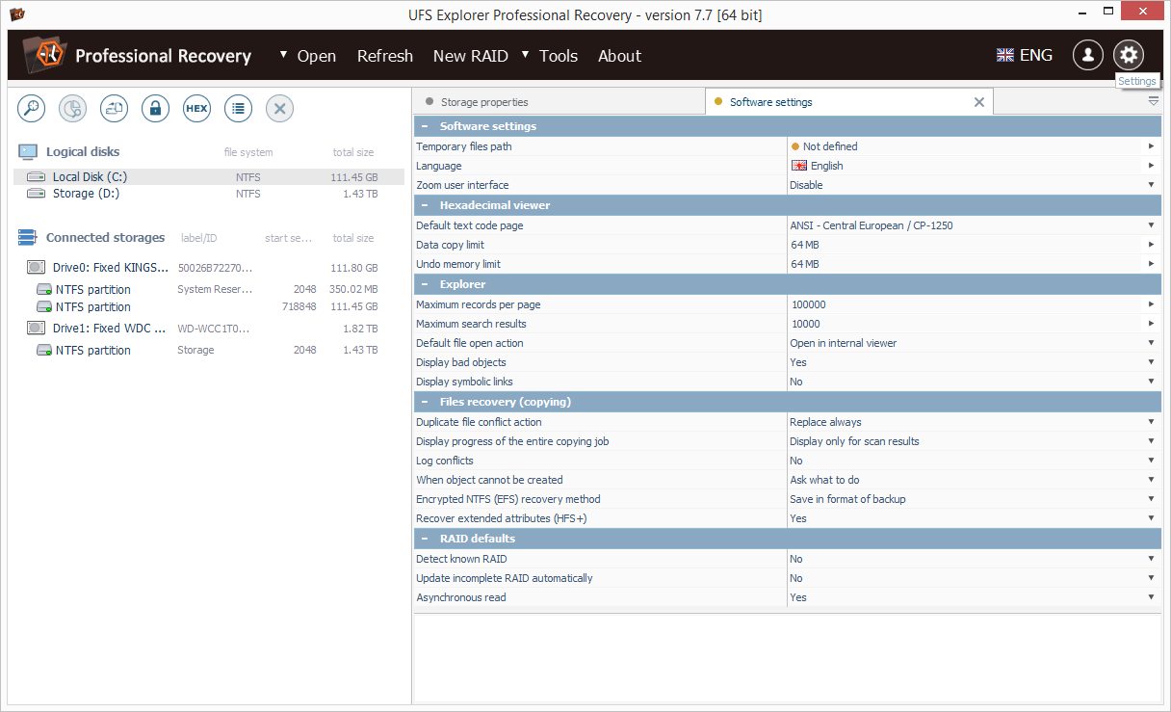Image resolution: width=1171 pixels, height=712 pixels.
Task: Switch to the Storage properties tab
Action: click(559, 102)
